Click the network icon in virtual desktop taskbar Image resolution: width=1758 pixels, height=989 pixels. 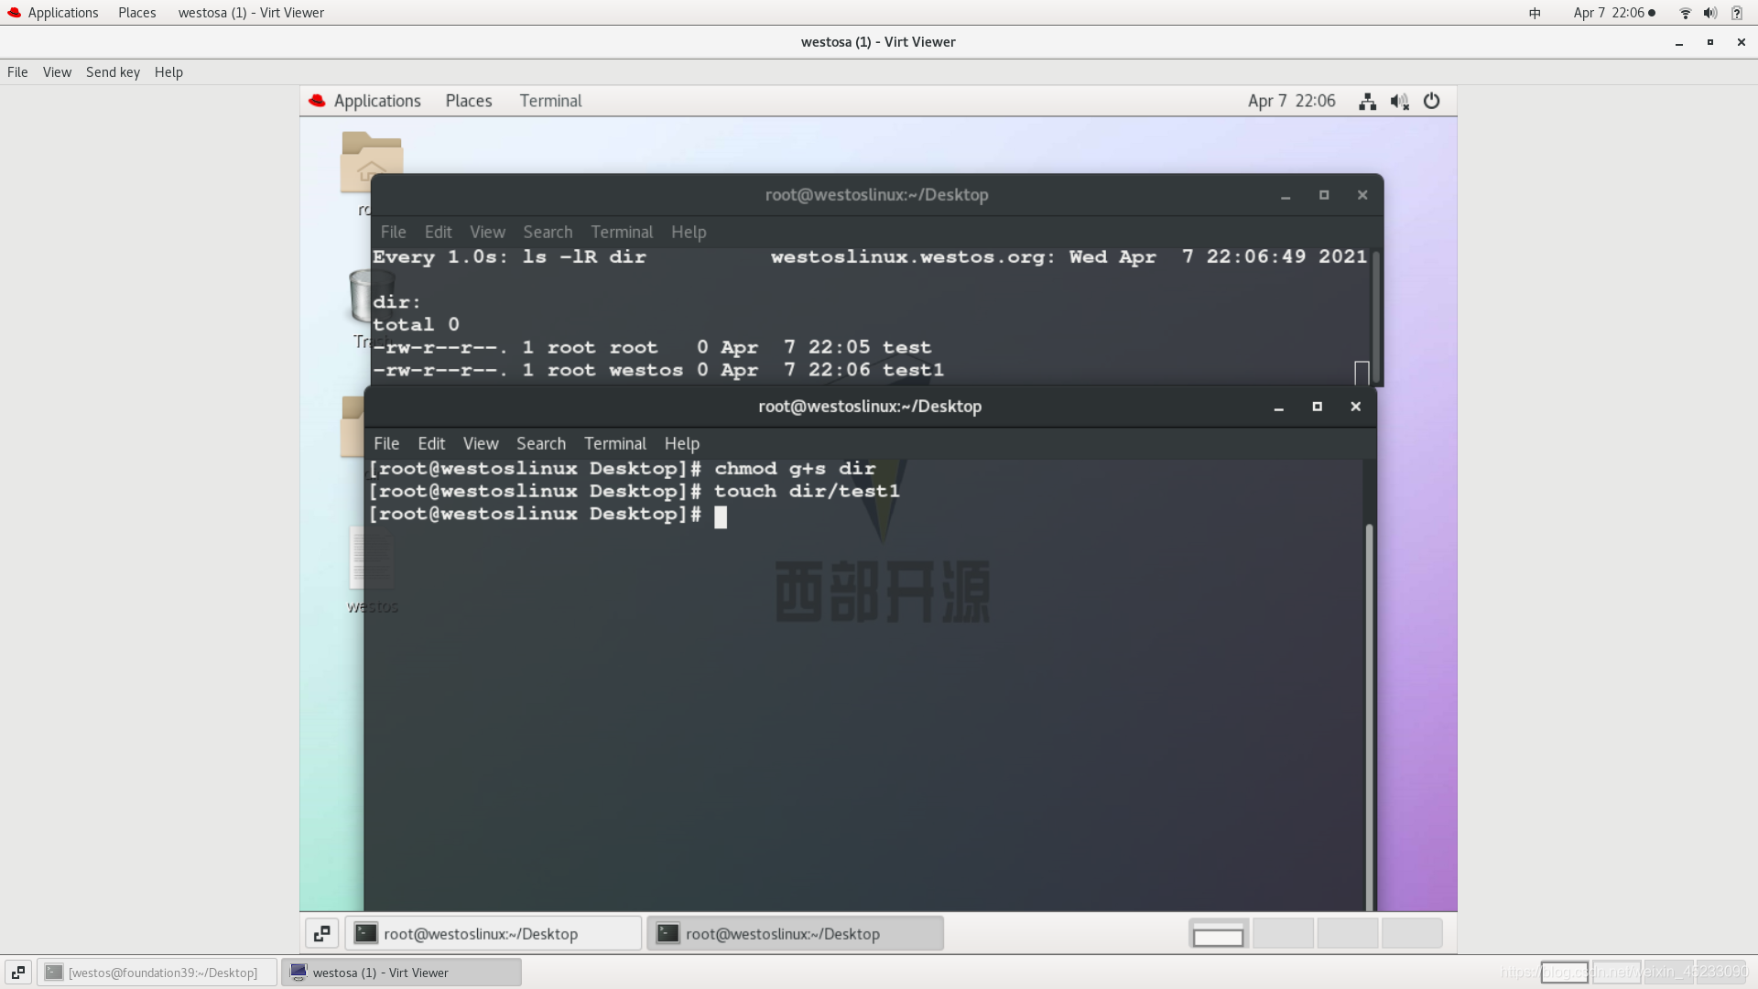point(1367,100)
